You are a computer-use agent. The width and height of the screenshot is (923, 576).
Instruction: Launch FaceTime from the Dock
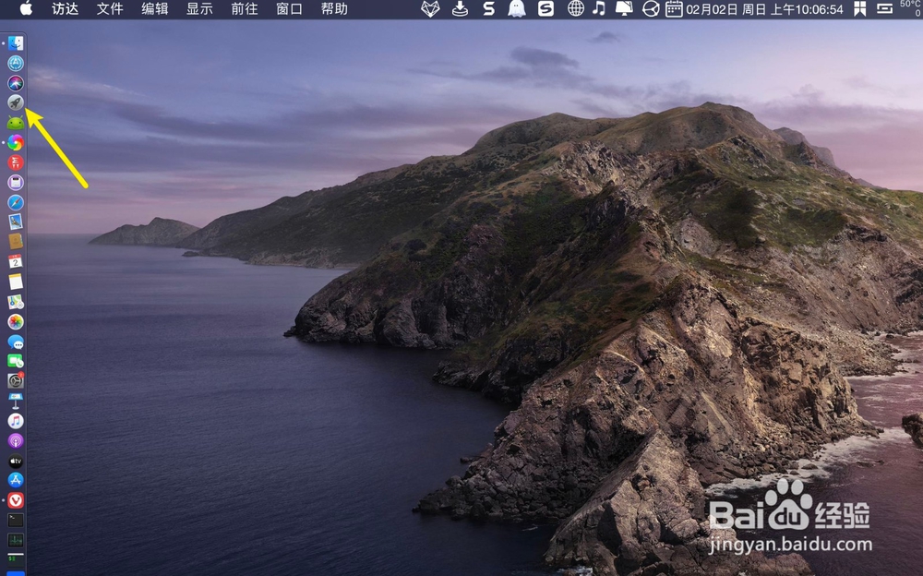16,361
